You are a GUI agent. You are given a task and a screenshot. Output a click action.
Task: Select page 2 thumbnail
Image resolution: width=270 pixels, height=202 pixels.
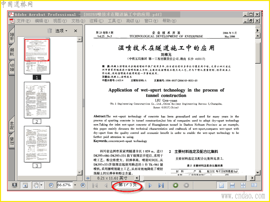[37, 100]
